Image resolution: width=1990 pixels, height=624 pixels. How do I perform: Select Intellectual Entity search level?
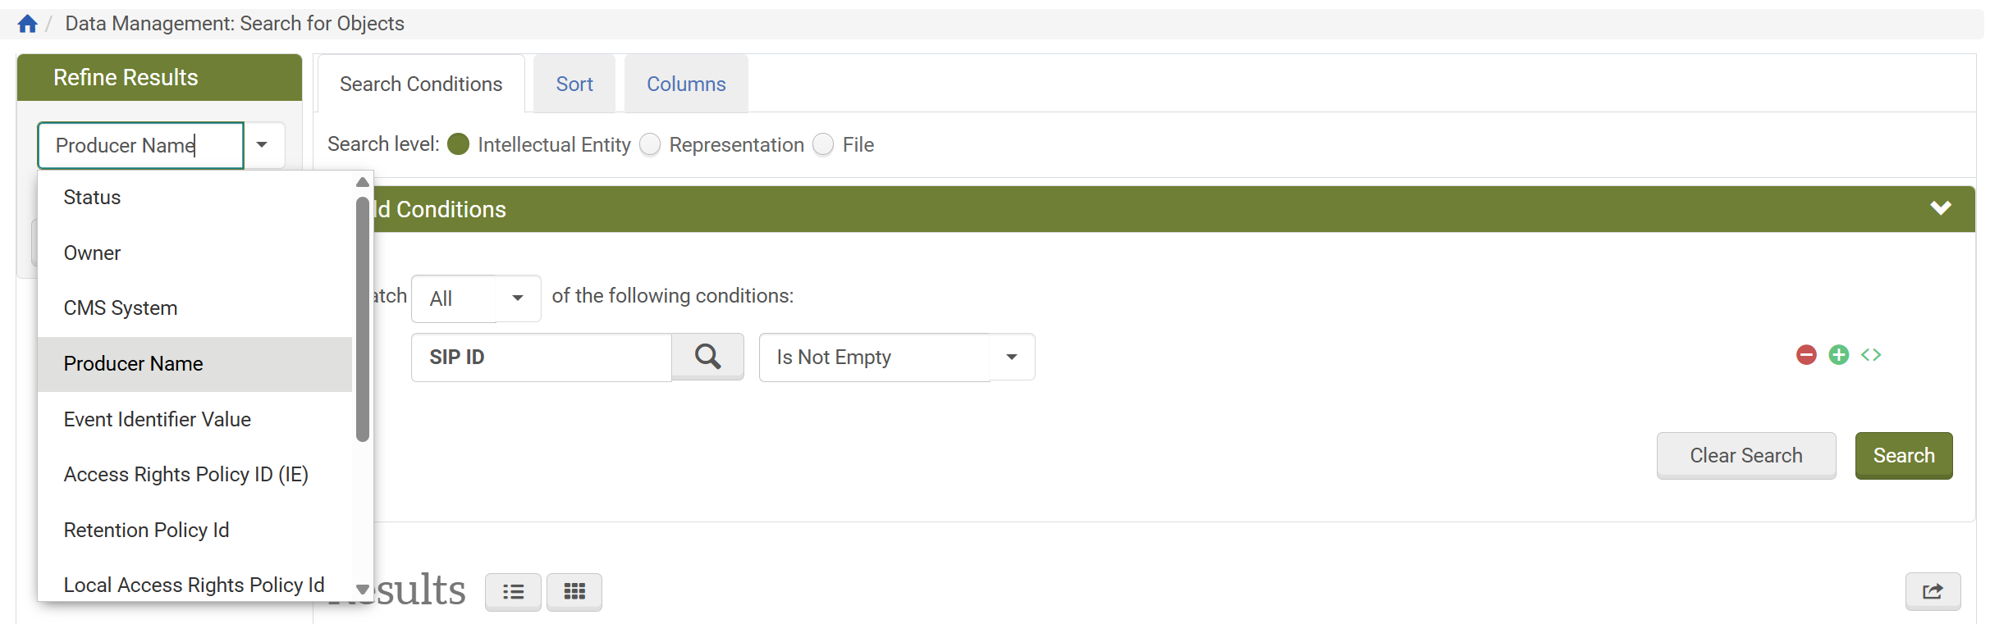(459, 144)
